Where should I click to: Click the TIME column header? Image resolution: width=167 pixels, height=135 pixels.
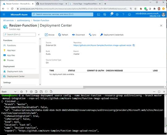[52, 71]
